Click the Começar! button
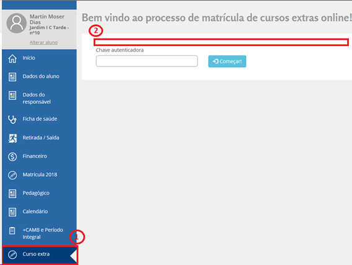352x265 pixels. tap(227, 61)
